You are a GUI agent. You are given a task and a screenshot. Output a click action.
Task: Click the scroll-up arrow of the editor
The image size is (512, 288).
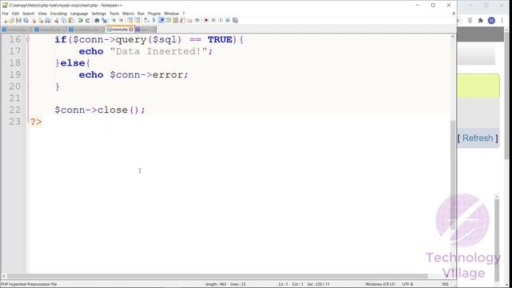click(x=453, y=37)
